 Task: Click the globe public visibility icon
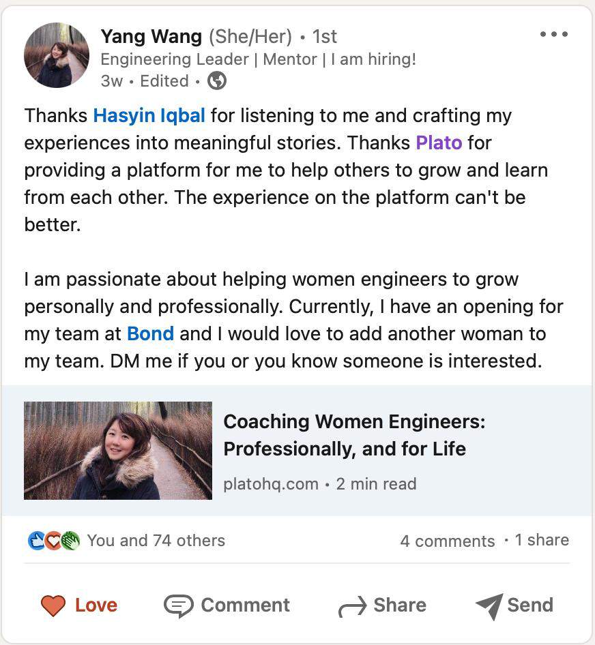pyautogui.click(x=217, y=81)
